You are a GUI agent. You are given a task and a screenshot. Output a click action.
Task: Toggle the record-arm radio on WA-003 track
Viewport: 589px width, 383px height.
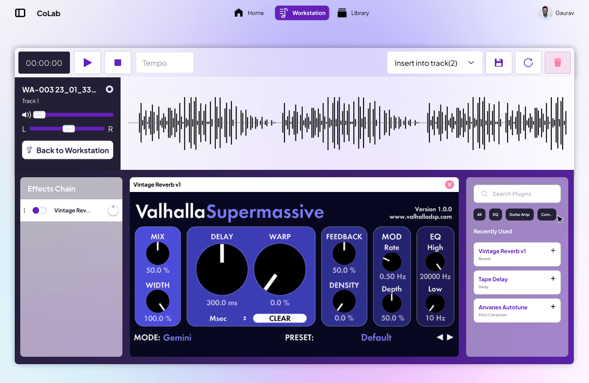click(110, 89)
